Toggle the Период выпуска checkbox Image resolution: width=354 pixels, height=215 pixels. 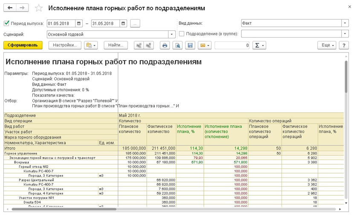click(x=6, y=23)
